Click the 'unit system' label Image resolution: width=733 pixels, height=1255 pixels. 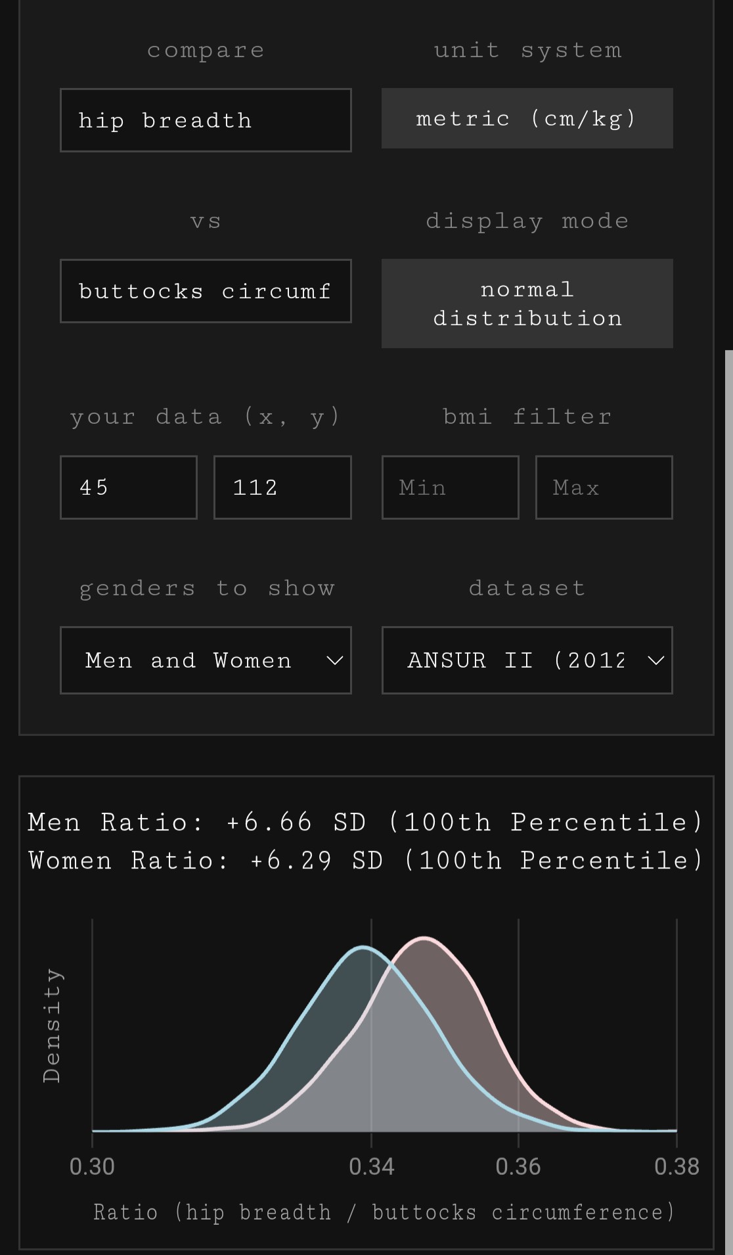(x=527, y=50)
